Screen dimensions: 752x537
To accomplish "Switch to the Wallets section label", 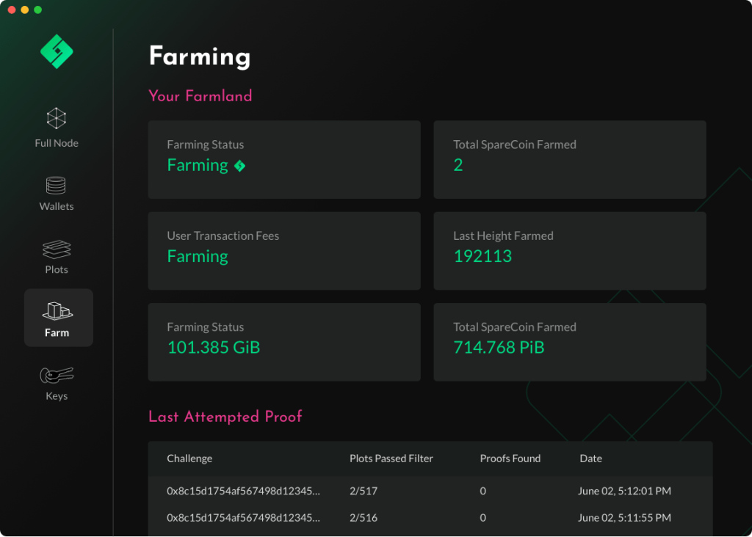I will [57, 206].
